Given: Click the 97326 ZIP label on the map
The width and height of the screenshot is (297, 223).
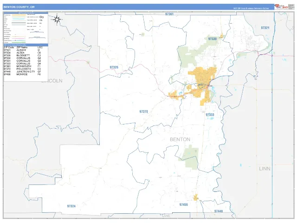Looking at the screenshot, I should point(114,67).
